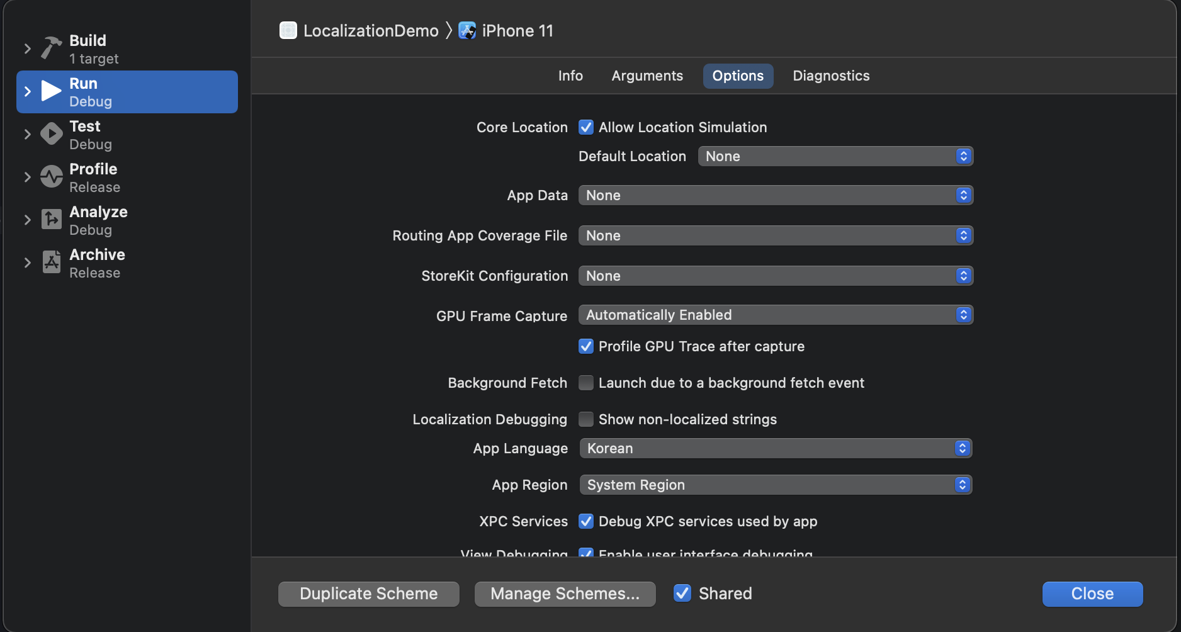Uncheck the Shared scheme checkbox
The height and width of the screenshot is (632, 1181).
pos(682,593)
